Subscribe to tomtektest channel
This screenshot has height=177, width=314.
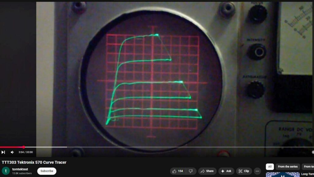[47, 171]
